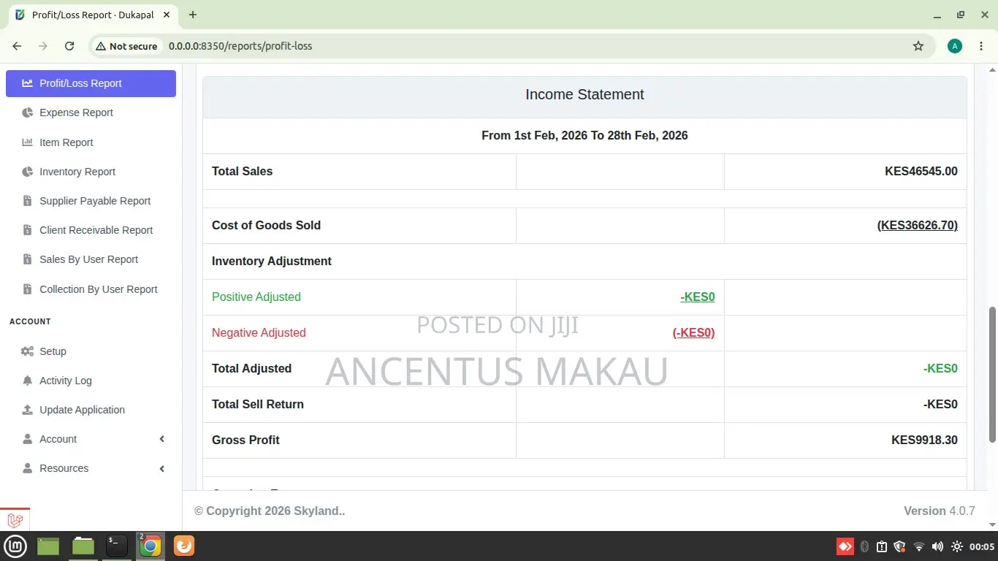This screenshot has height=561, width=998.
Task: Click the Inventory Adjustment heading
Action: [x=272, y=261]
